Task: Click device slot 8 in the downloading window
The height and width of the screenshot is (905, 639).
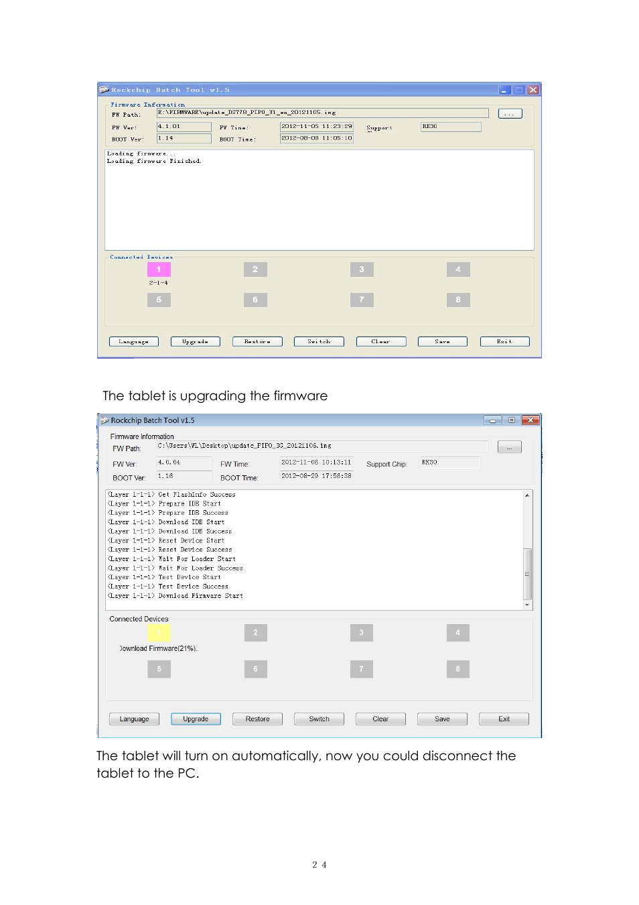Action: [458, 669]
